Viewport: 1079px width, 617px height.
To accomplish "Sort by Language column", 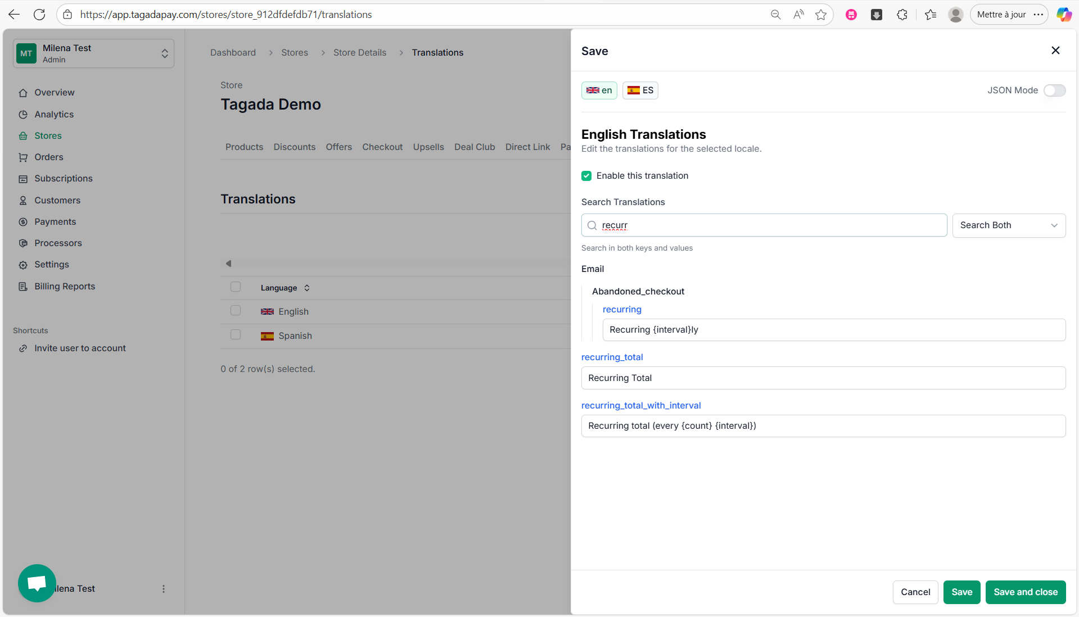I will (x=285, y=288).
